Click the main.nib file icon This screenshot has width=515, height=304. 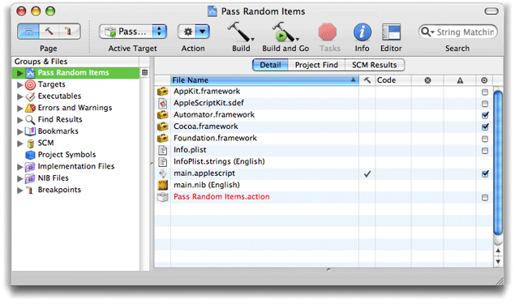point(162,185)
